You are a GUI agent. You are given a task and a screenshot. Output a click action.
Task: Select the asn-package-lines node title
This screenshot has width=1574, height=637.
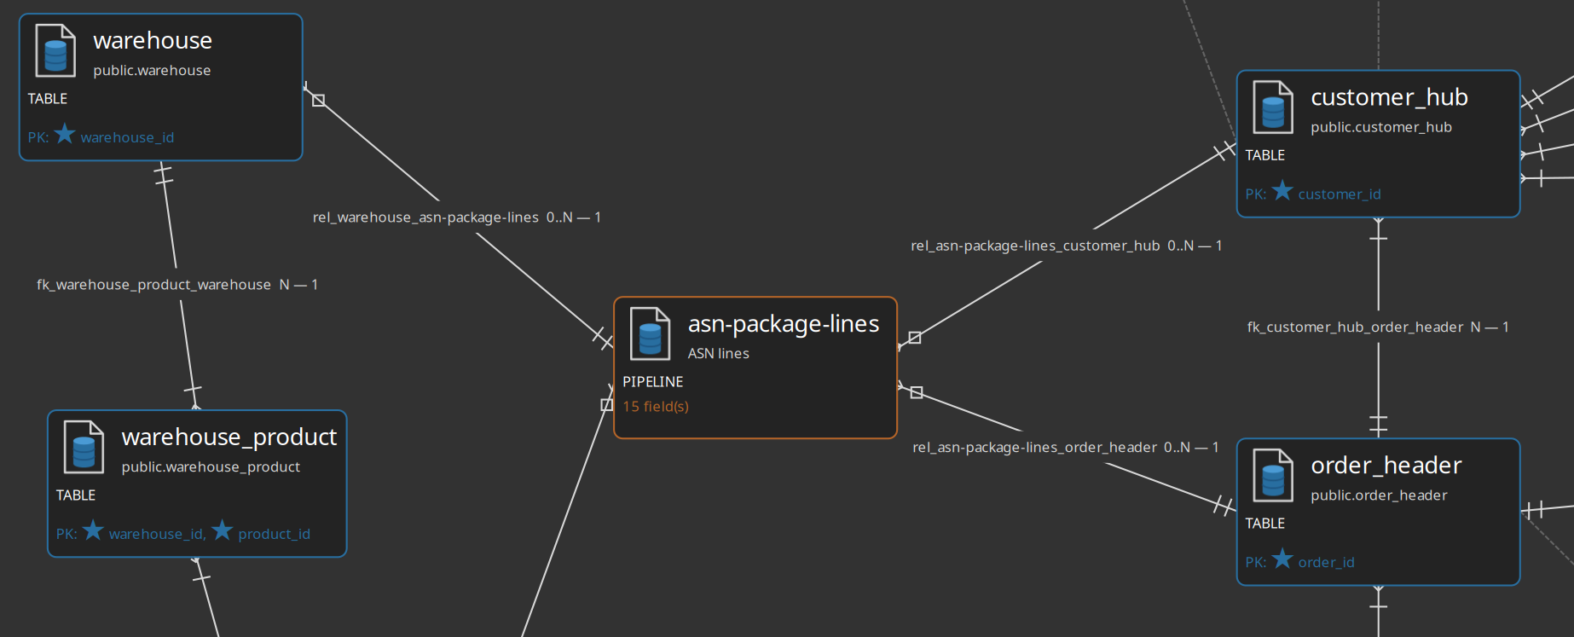(x=784, y=324)
